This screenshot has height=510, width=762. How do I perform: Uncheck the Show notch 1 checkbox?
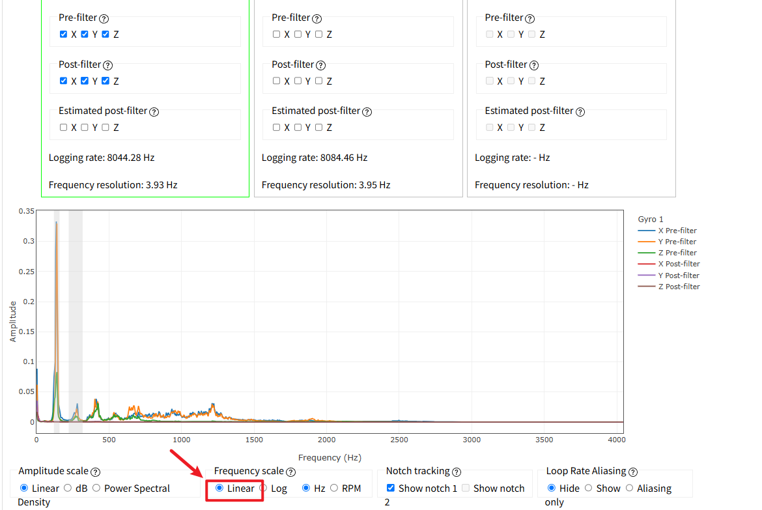(391, 488)
